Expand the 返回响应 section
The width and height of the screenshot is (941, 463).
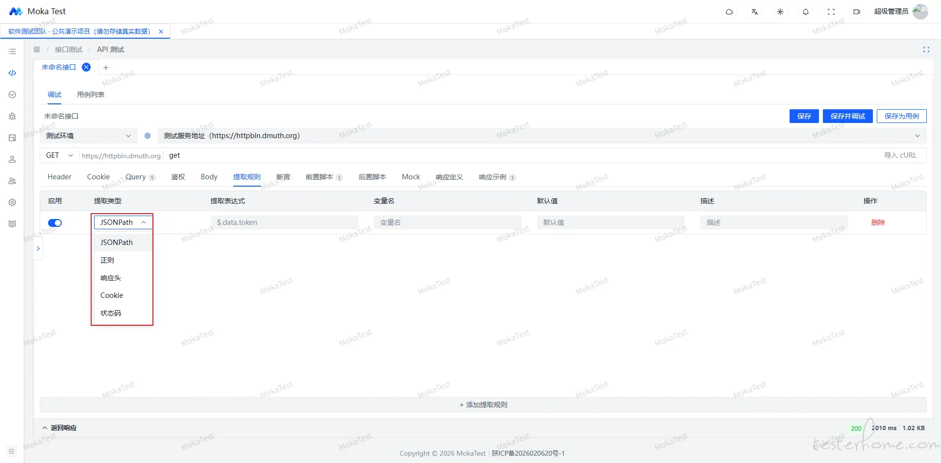pos(59,428)
